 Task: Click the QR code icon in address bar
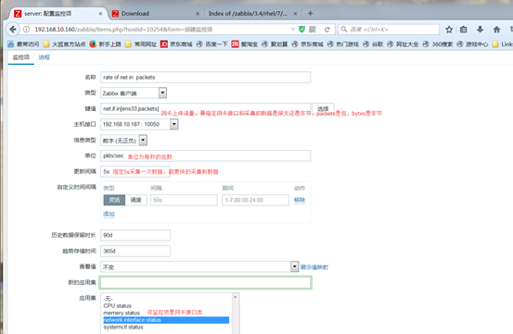(x=313, y=30)
